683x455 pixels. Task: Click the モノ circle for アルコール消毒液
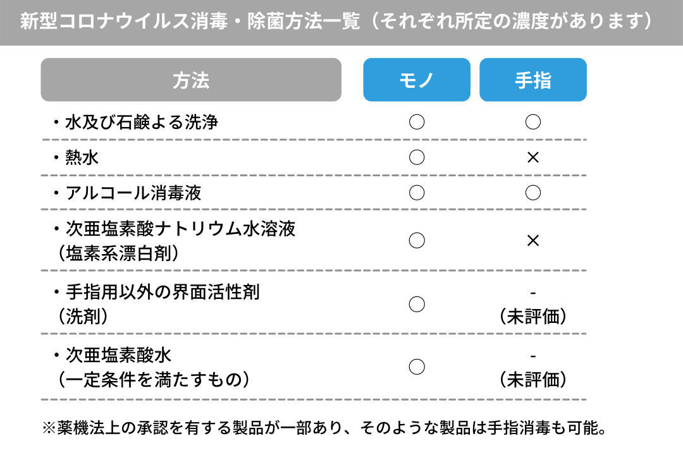416,192
